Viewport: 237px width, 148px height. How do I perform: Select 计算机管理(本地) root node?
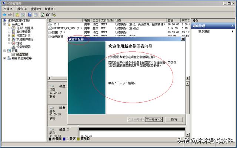click(x=19, y=21)
